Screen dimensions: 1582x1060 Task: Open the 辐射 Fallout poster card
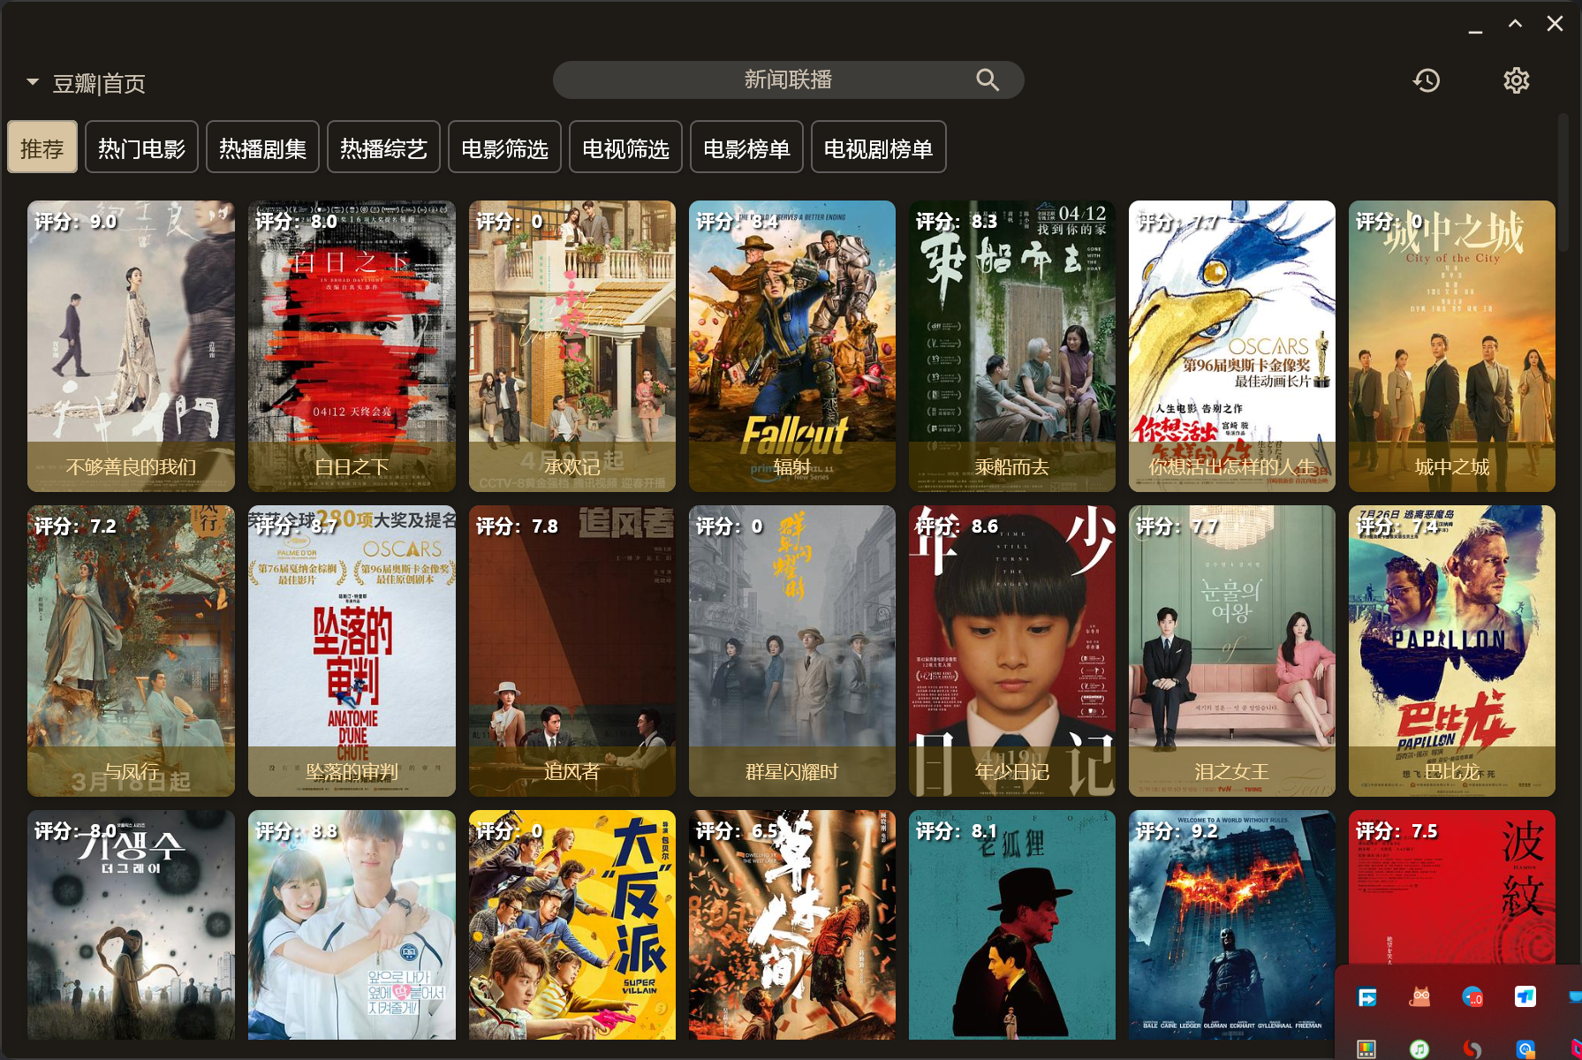tap(791, 346)
